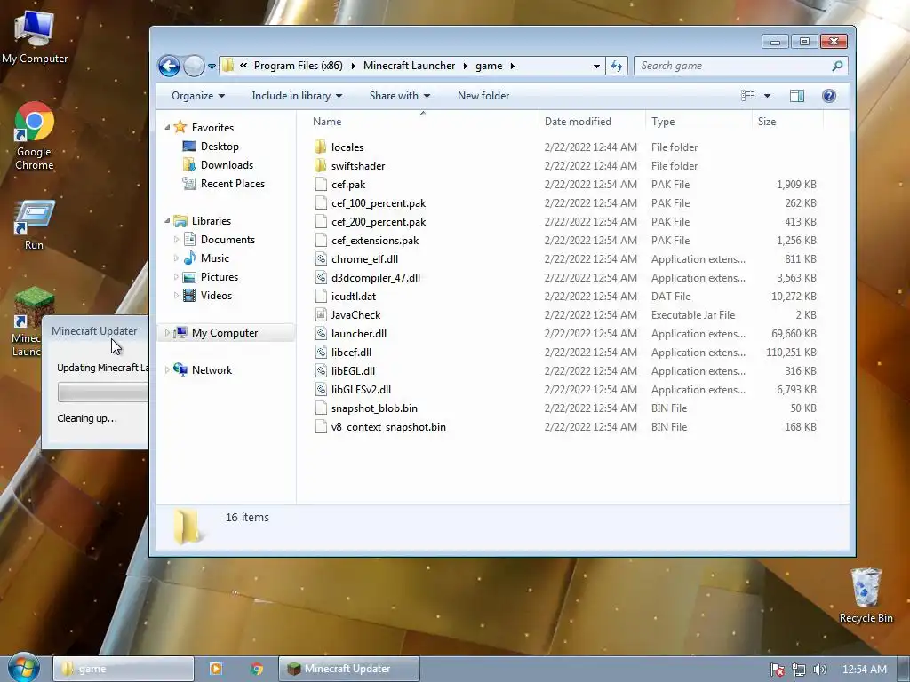The height and width of the screenshot is (682, 910).
Task: Select Pictures library in sidebar
Action: pos(219,277)
